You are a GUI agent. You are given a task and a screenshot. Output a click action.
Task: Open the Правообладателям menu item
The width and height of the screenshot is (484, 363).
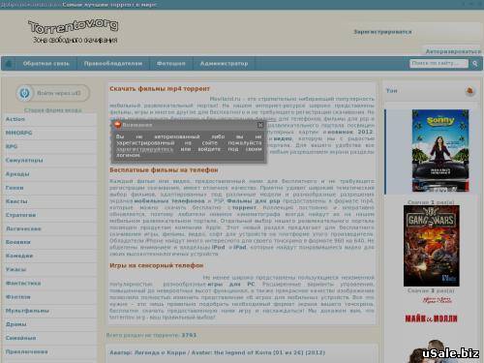click(113, 64)
